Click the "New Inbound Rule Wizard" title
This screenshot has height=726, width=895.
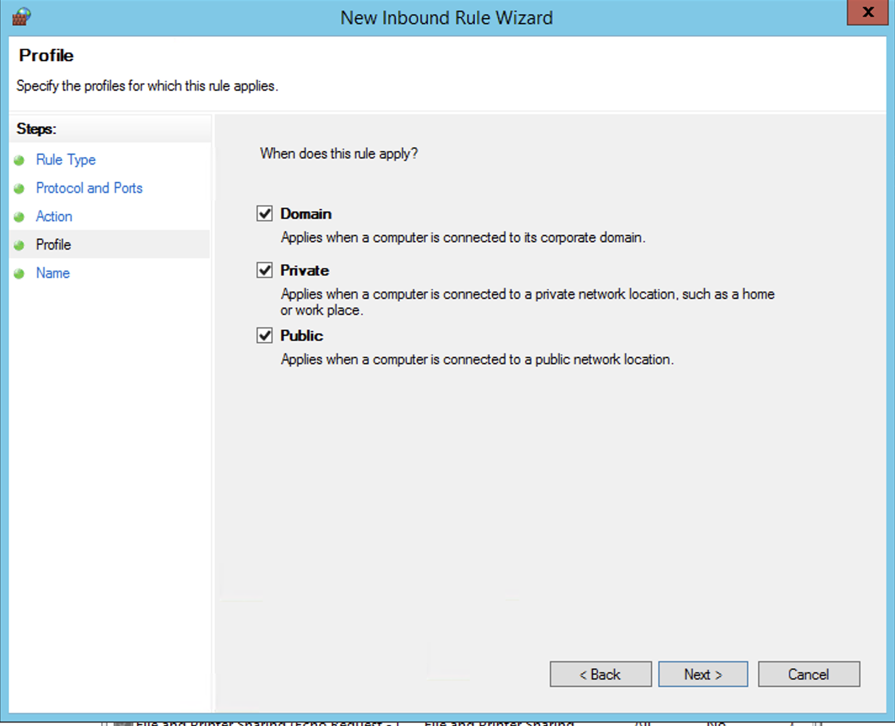click(447, 18)
